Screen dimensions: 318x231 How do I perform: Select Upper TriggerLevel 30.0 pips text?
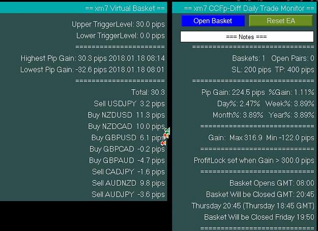118,24
